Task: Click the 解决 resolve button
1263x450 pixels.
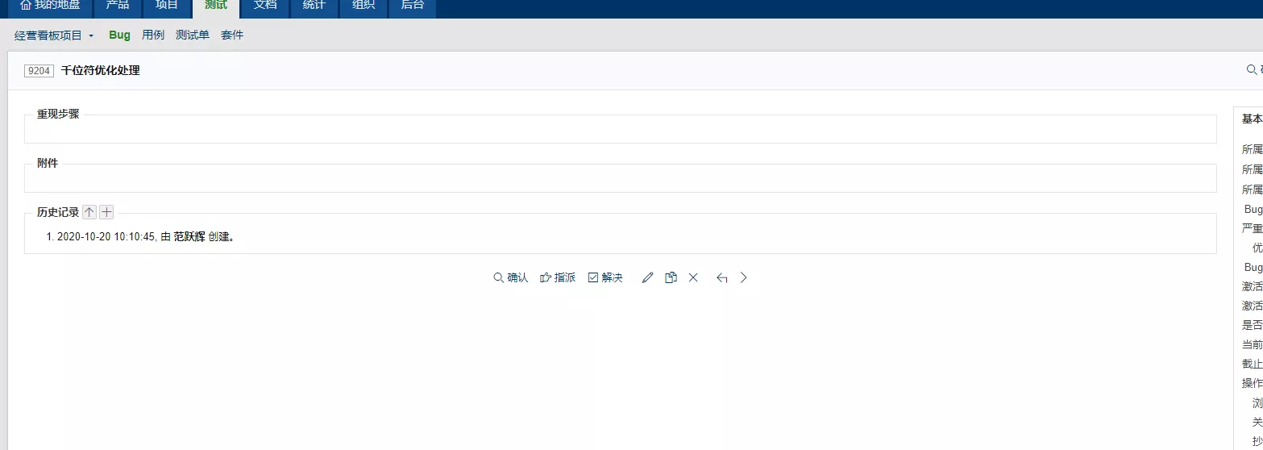Action: (605, 277)
